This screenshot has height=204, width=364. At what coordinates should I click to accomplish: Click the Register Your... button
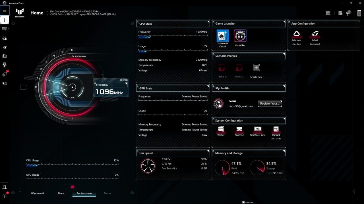click(x=270, y=104)
